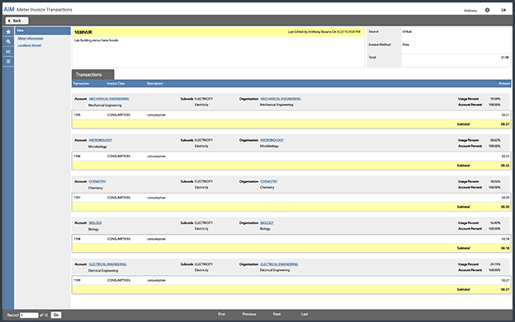
Task: Go back with the Back button
Action: (17, 21)
